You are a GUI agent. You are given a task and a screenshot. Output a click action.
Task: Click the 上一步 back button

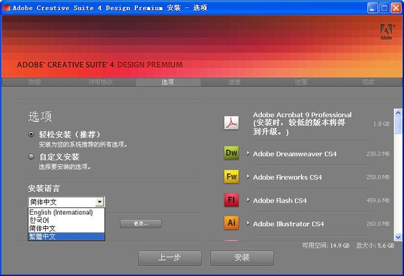[x=170, y=258]
